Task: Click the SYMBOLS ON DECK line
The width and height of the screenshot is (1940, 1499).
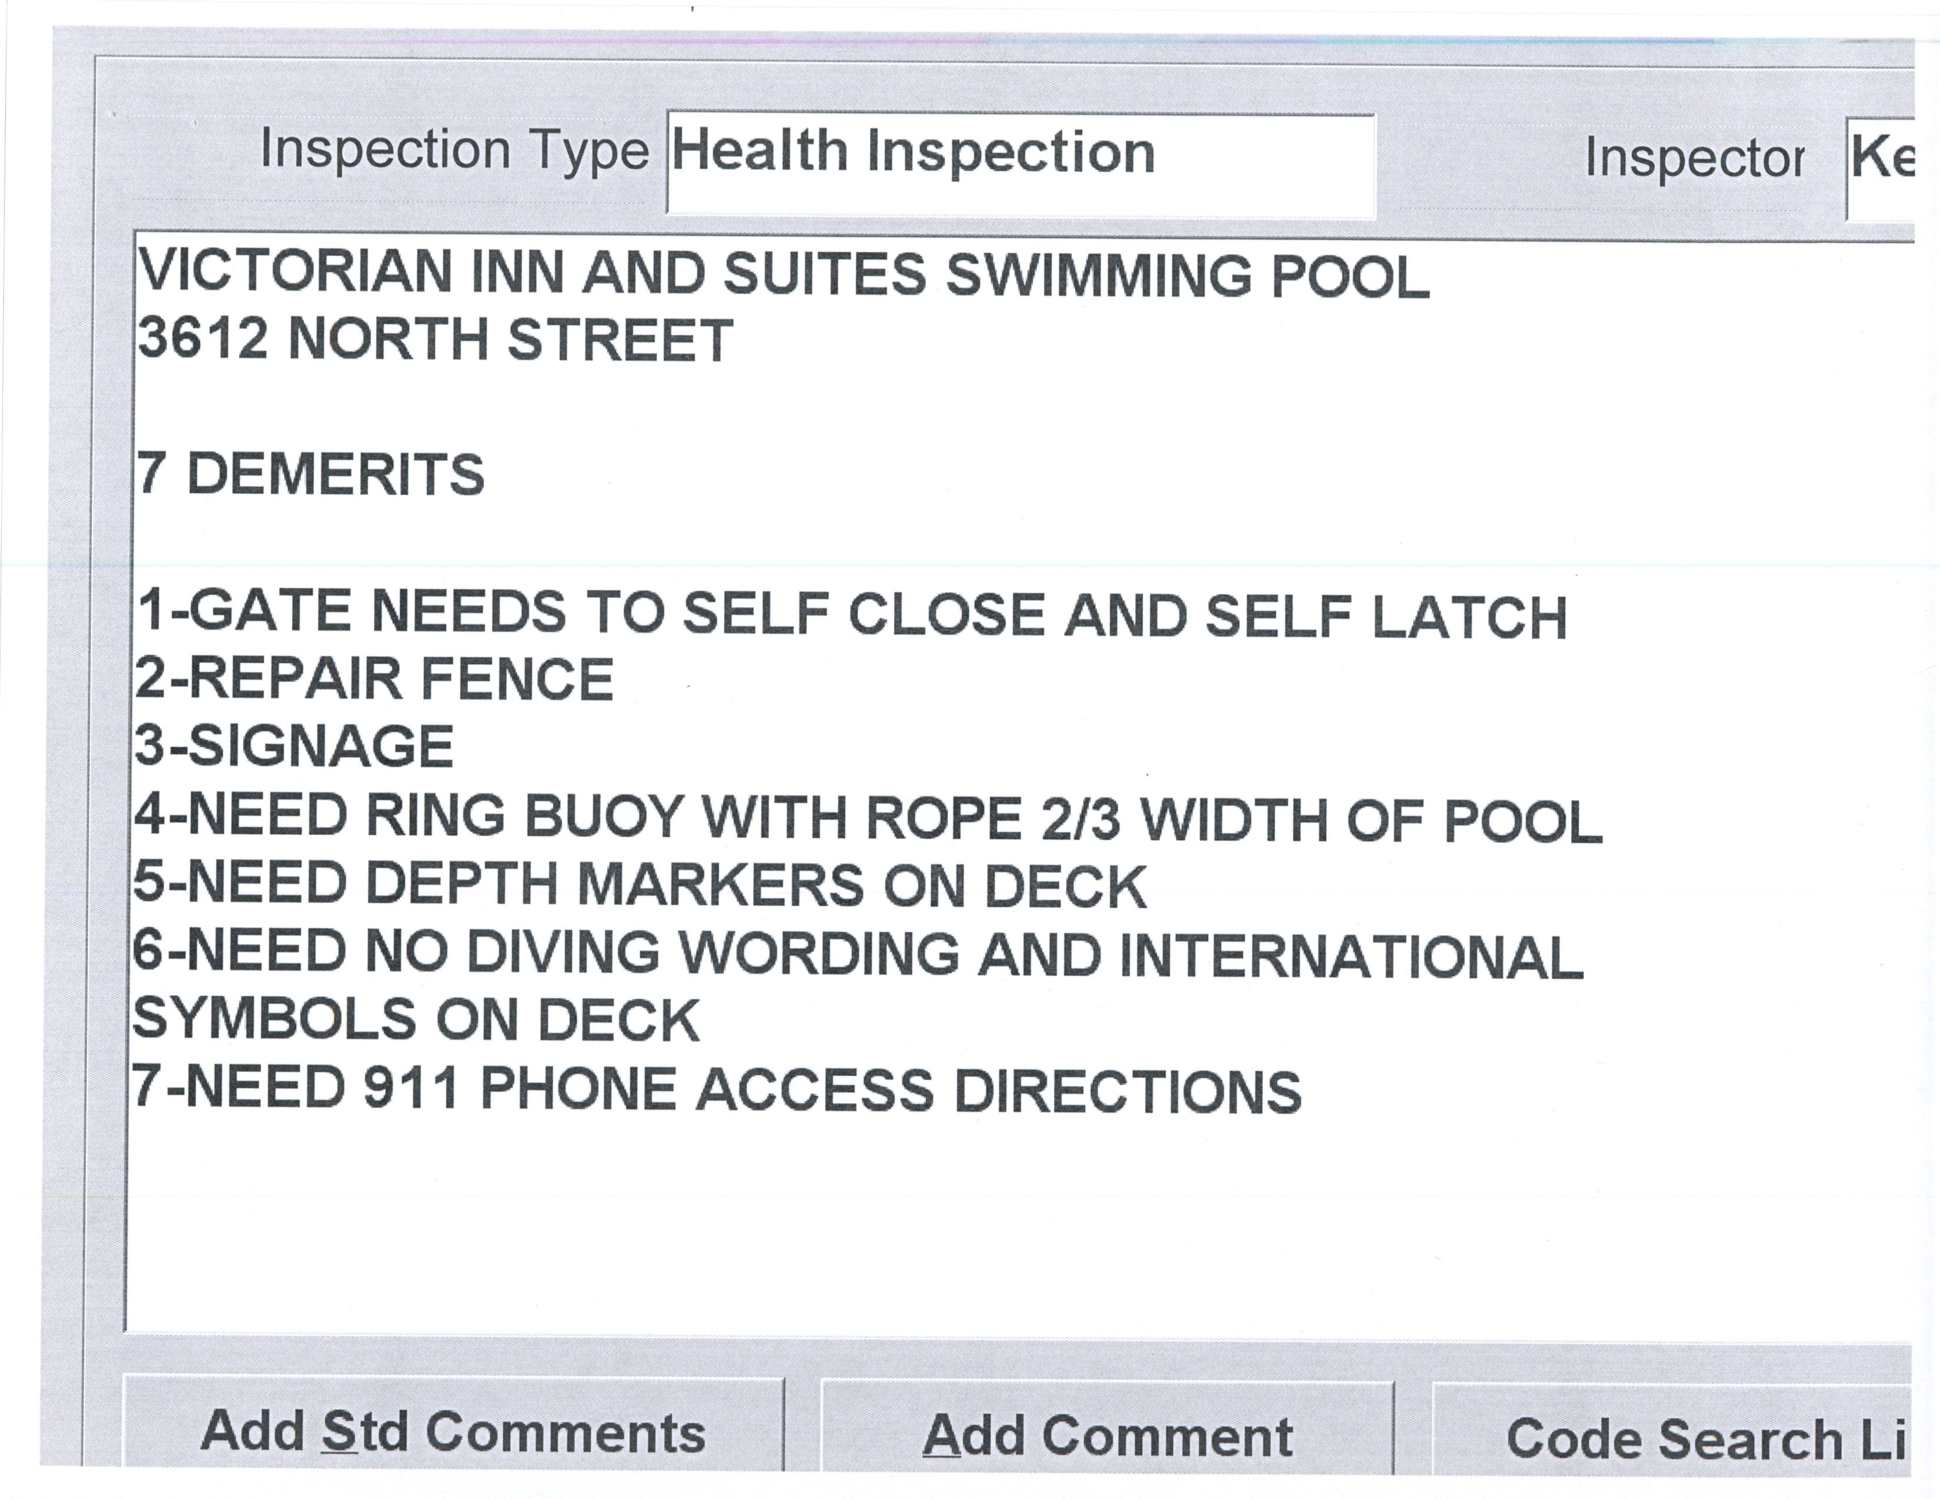Action: pyautogui.click(x=416, y=1019)
